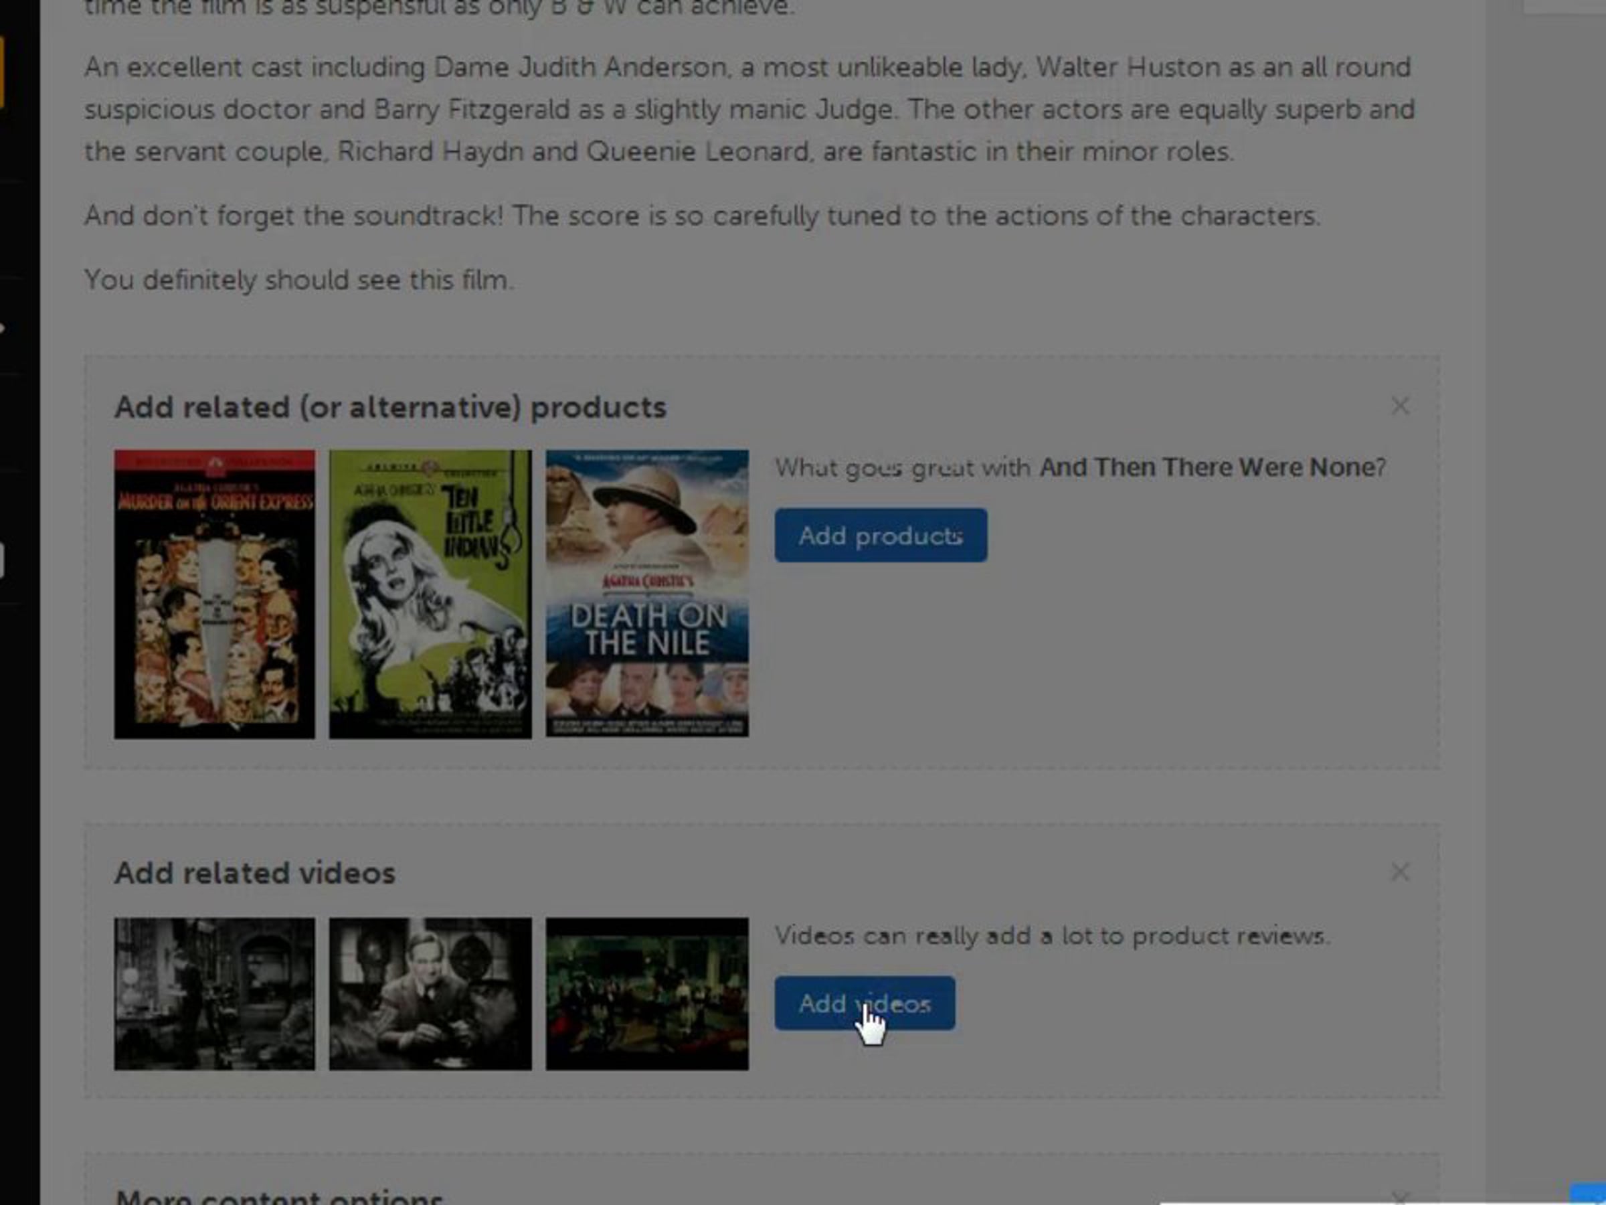Open the middle video thumbnail with seated man

click(x=430, y=993)
